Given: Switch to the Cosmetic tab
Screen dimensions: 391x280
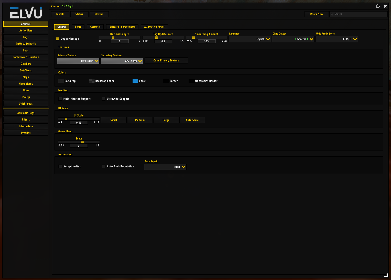Looking at the screenshot, I should [x=95, y=27].
